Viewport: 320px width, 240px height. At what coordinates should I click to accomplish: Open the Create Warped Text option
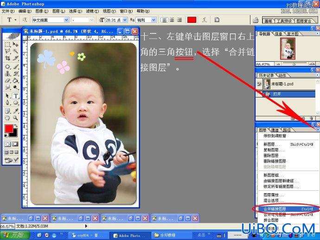click(204, 20)
